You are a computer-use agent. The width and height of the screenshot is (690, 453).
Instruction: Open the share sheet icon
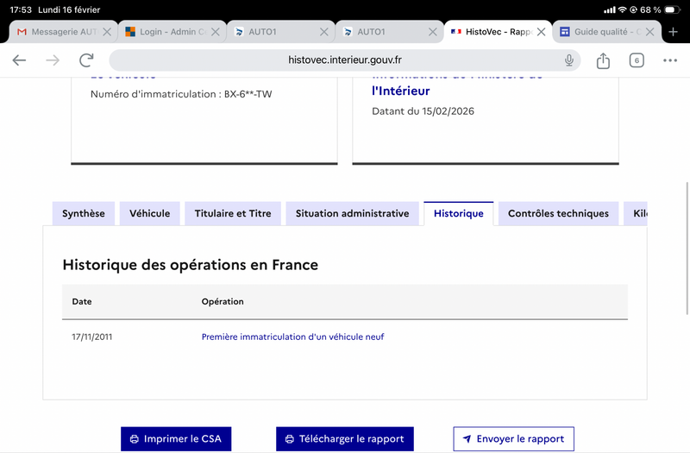603,60
